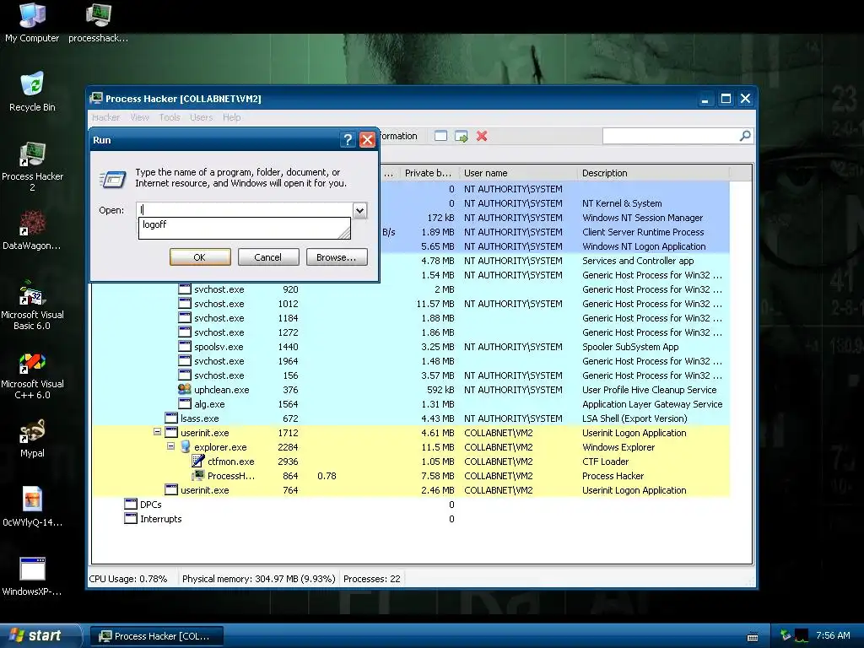Collapse the explorer.exe tree node

point(170,447)
